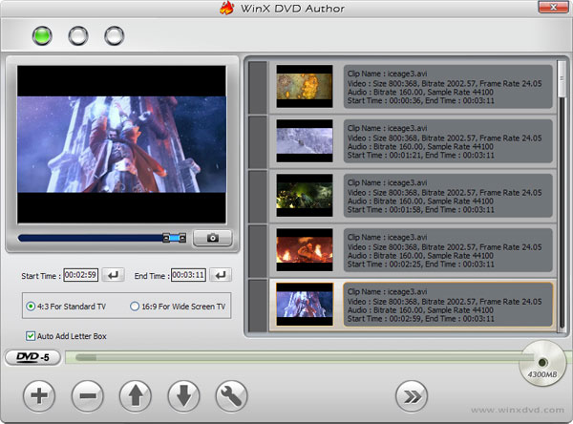This screenshot has width=573, height=424.
Task: Select 4:3 For Standard TV option
Action: click(x=32, y=307)
